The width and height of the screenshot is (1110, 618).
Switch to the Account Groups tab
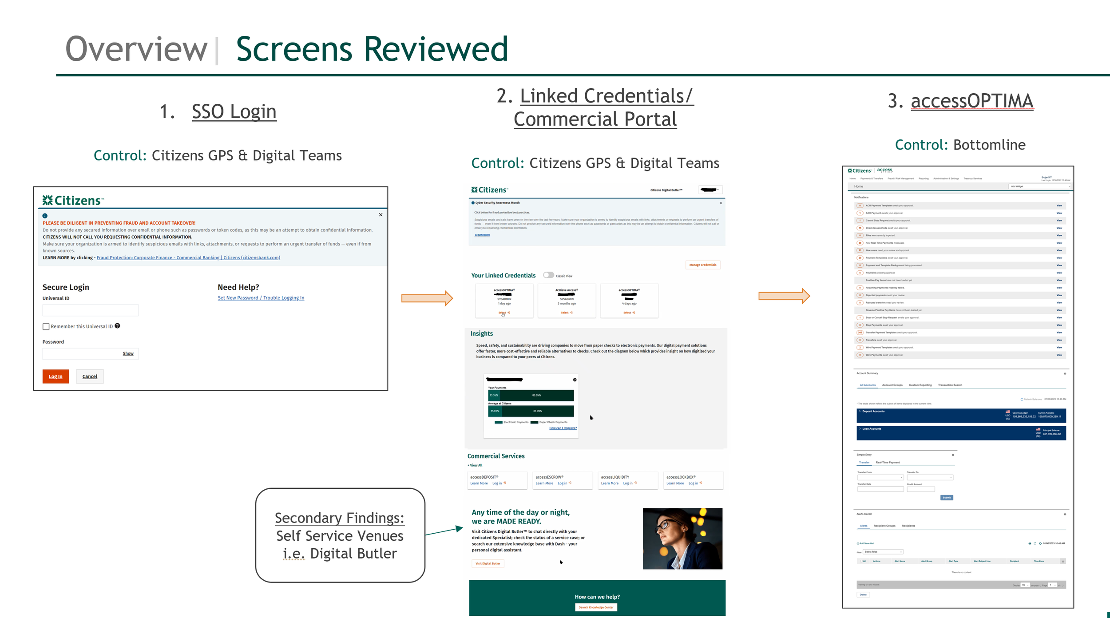pos(892,385)
